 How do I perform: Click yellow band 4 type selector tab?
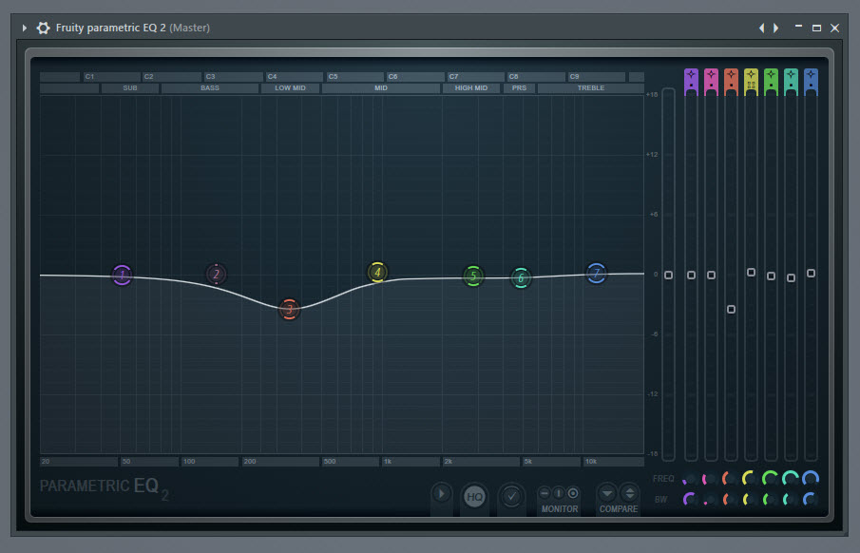point(751,82)
